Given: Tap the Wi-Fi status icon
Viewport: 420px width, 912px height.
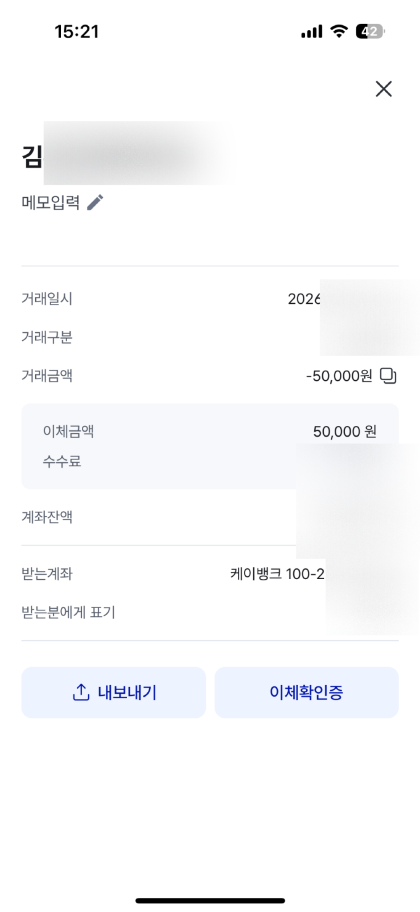Looking at the screenshot, I should (x=339, y=31).
